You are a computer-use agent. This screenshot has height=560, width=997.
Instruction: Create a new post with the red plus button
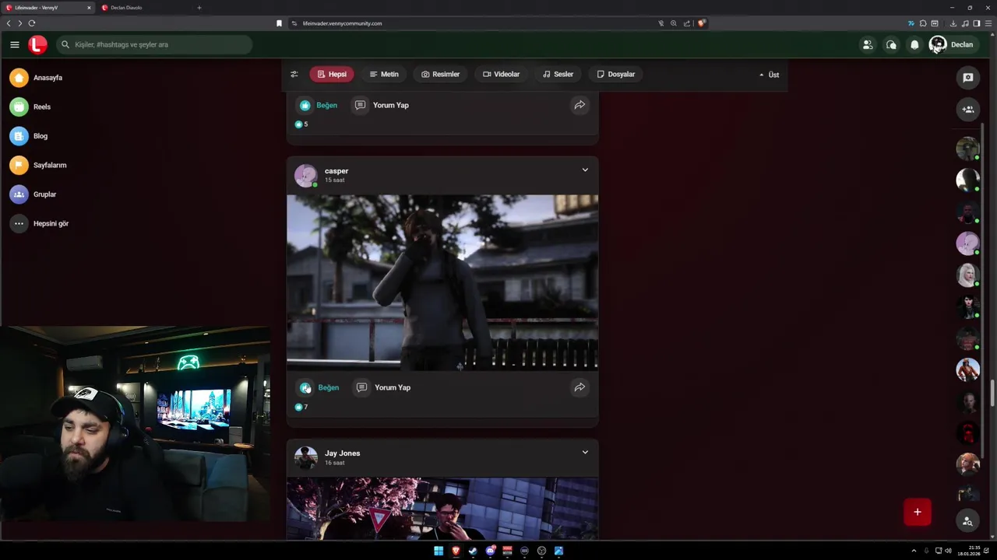[918, 512]
